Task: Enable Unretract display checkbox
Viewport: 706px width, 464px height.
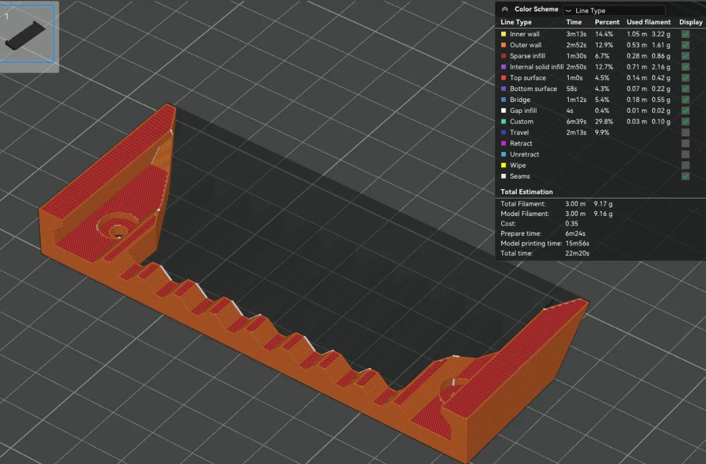Action: [x=685, y=154]
